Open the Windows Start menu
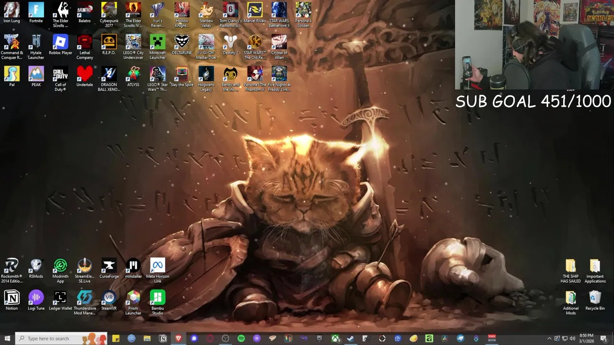Viewport: 614px width, 345px height. point(7,338)
